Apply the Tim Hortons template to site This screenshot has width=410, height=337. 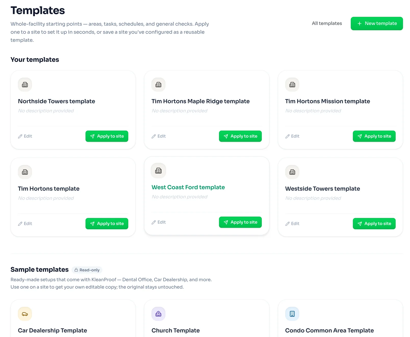(107, 224)
